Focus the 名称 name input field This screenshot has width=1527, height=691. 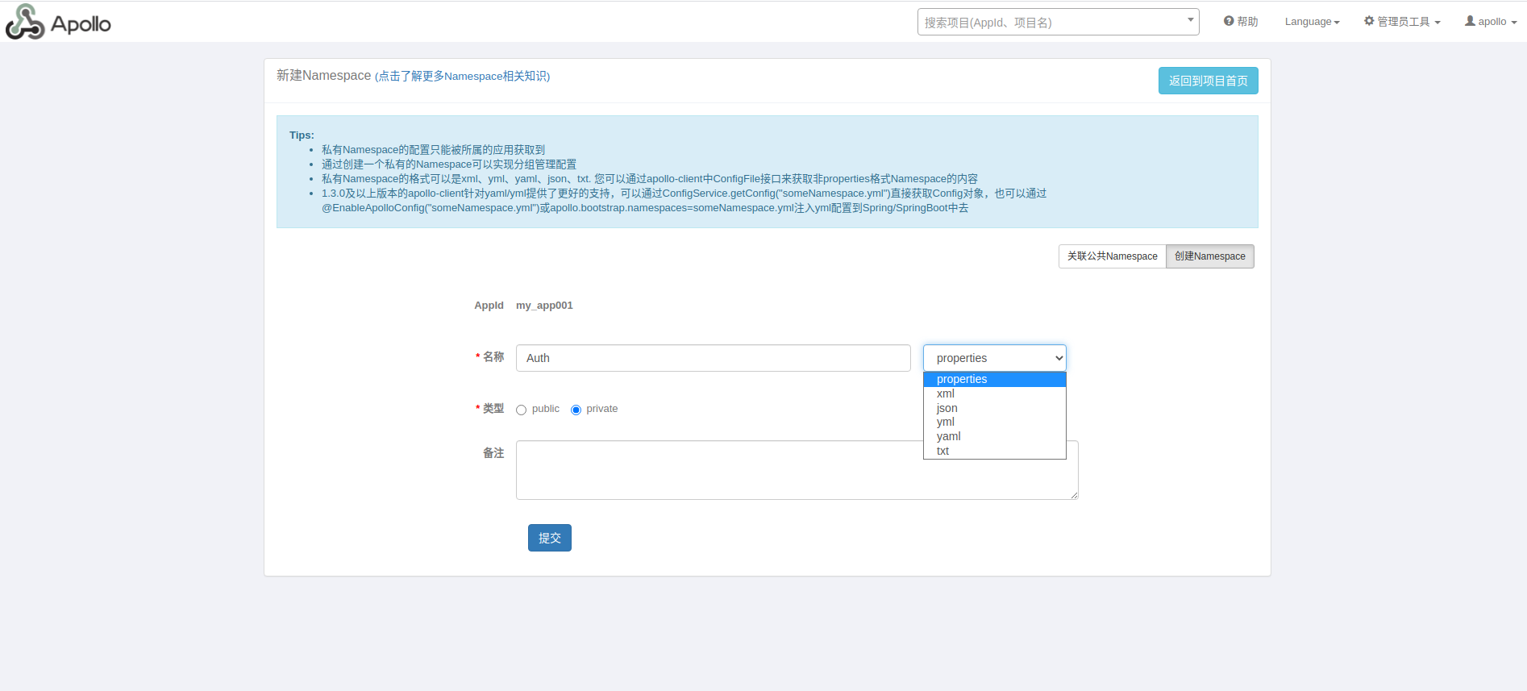coord(714,358)
